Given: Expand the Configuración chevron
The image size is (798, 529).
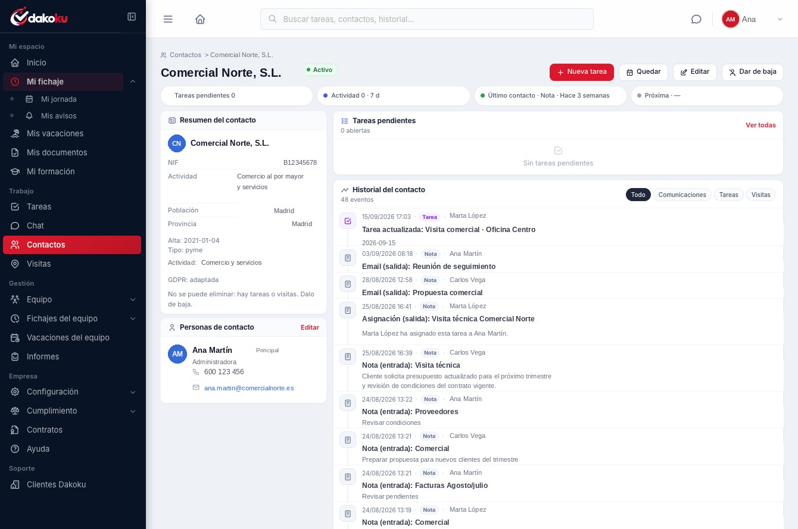Looking at the screenshot, I should pos(133,392).
